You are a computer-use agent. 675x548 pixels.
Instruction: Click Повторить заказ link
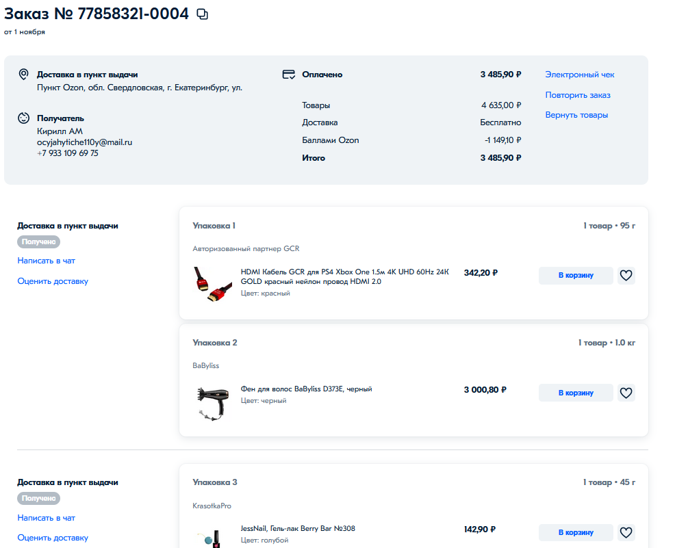pyautogui.click(x=578, y=95)
